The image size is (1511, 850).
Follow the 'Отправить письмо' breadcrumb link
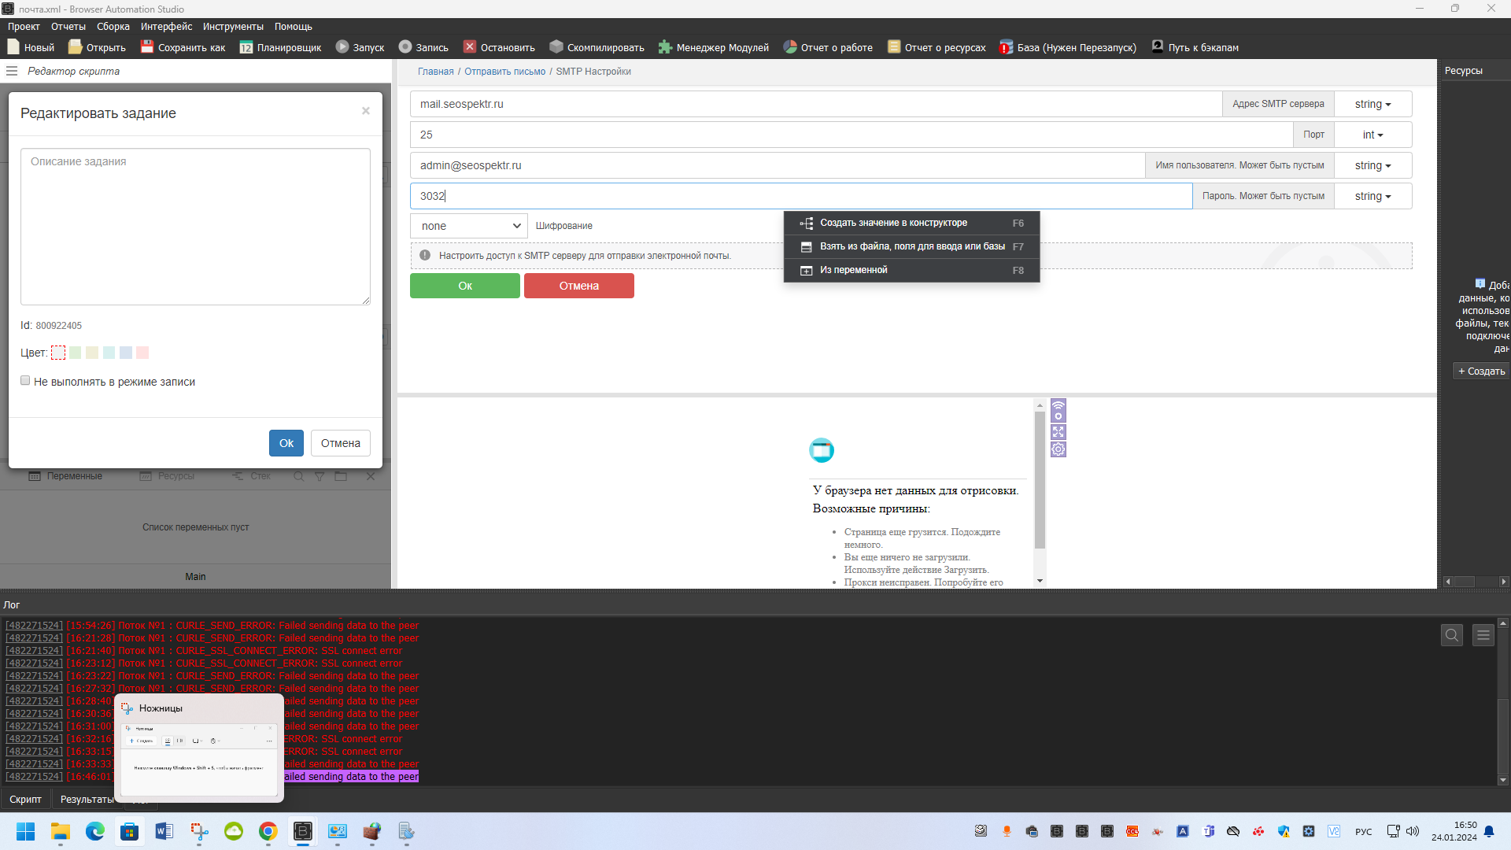[504, 72]
